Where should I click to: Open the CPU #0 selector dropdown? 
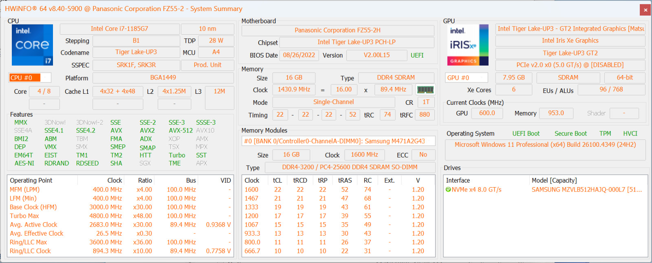[x=30, y=77]
